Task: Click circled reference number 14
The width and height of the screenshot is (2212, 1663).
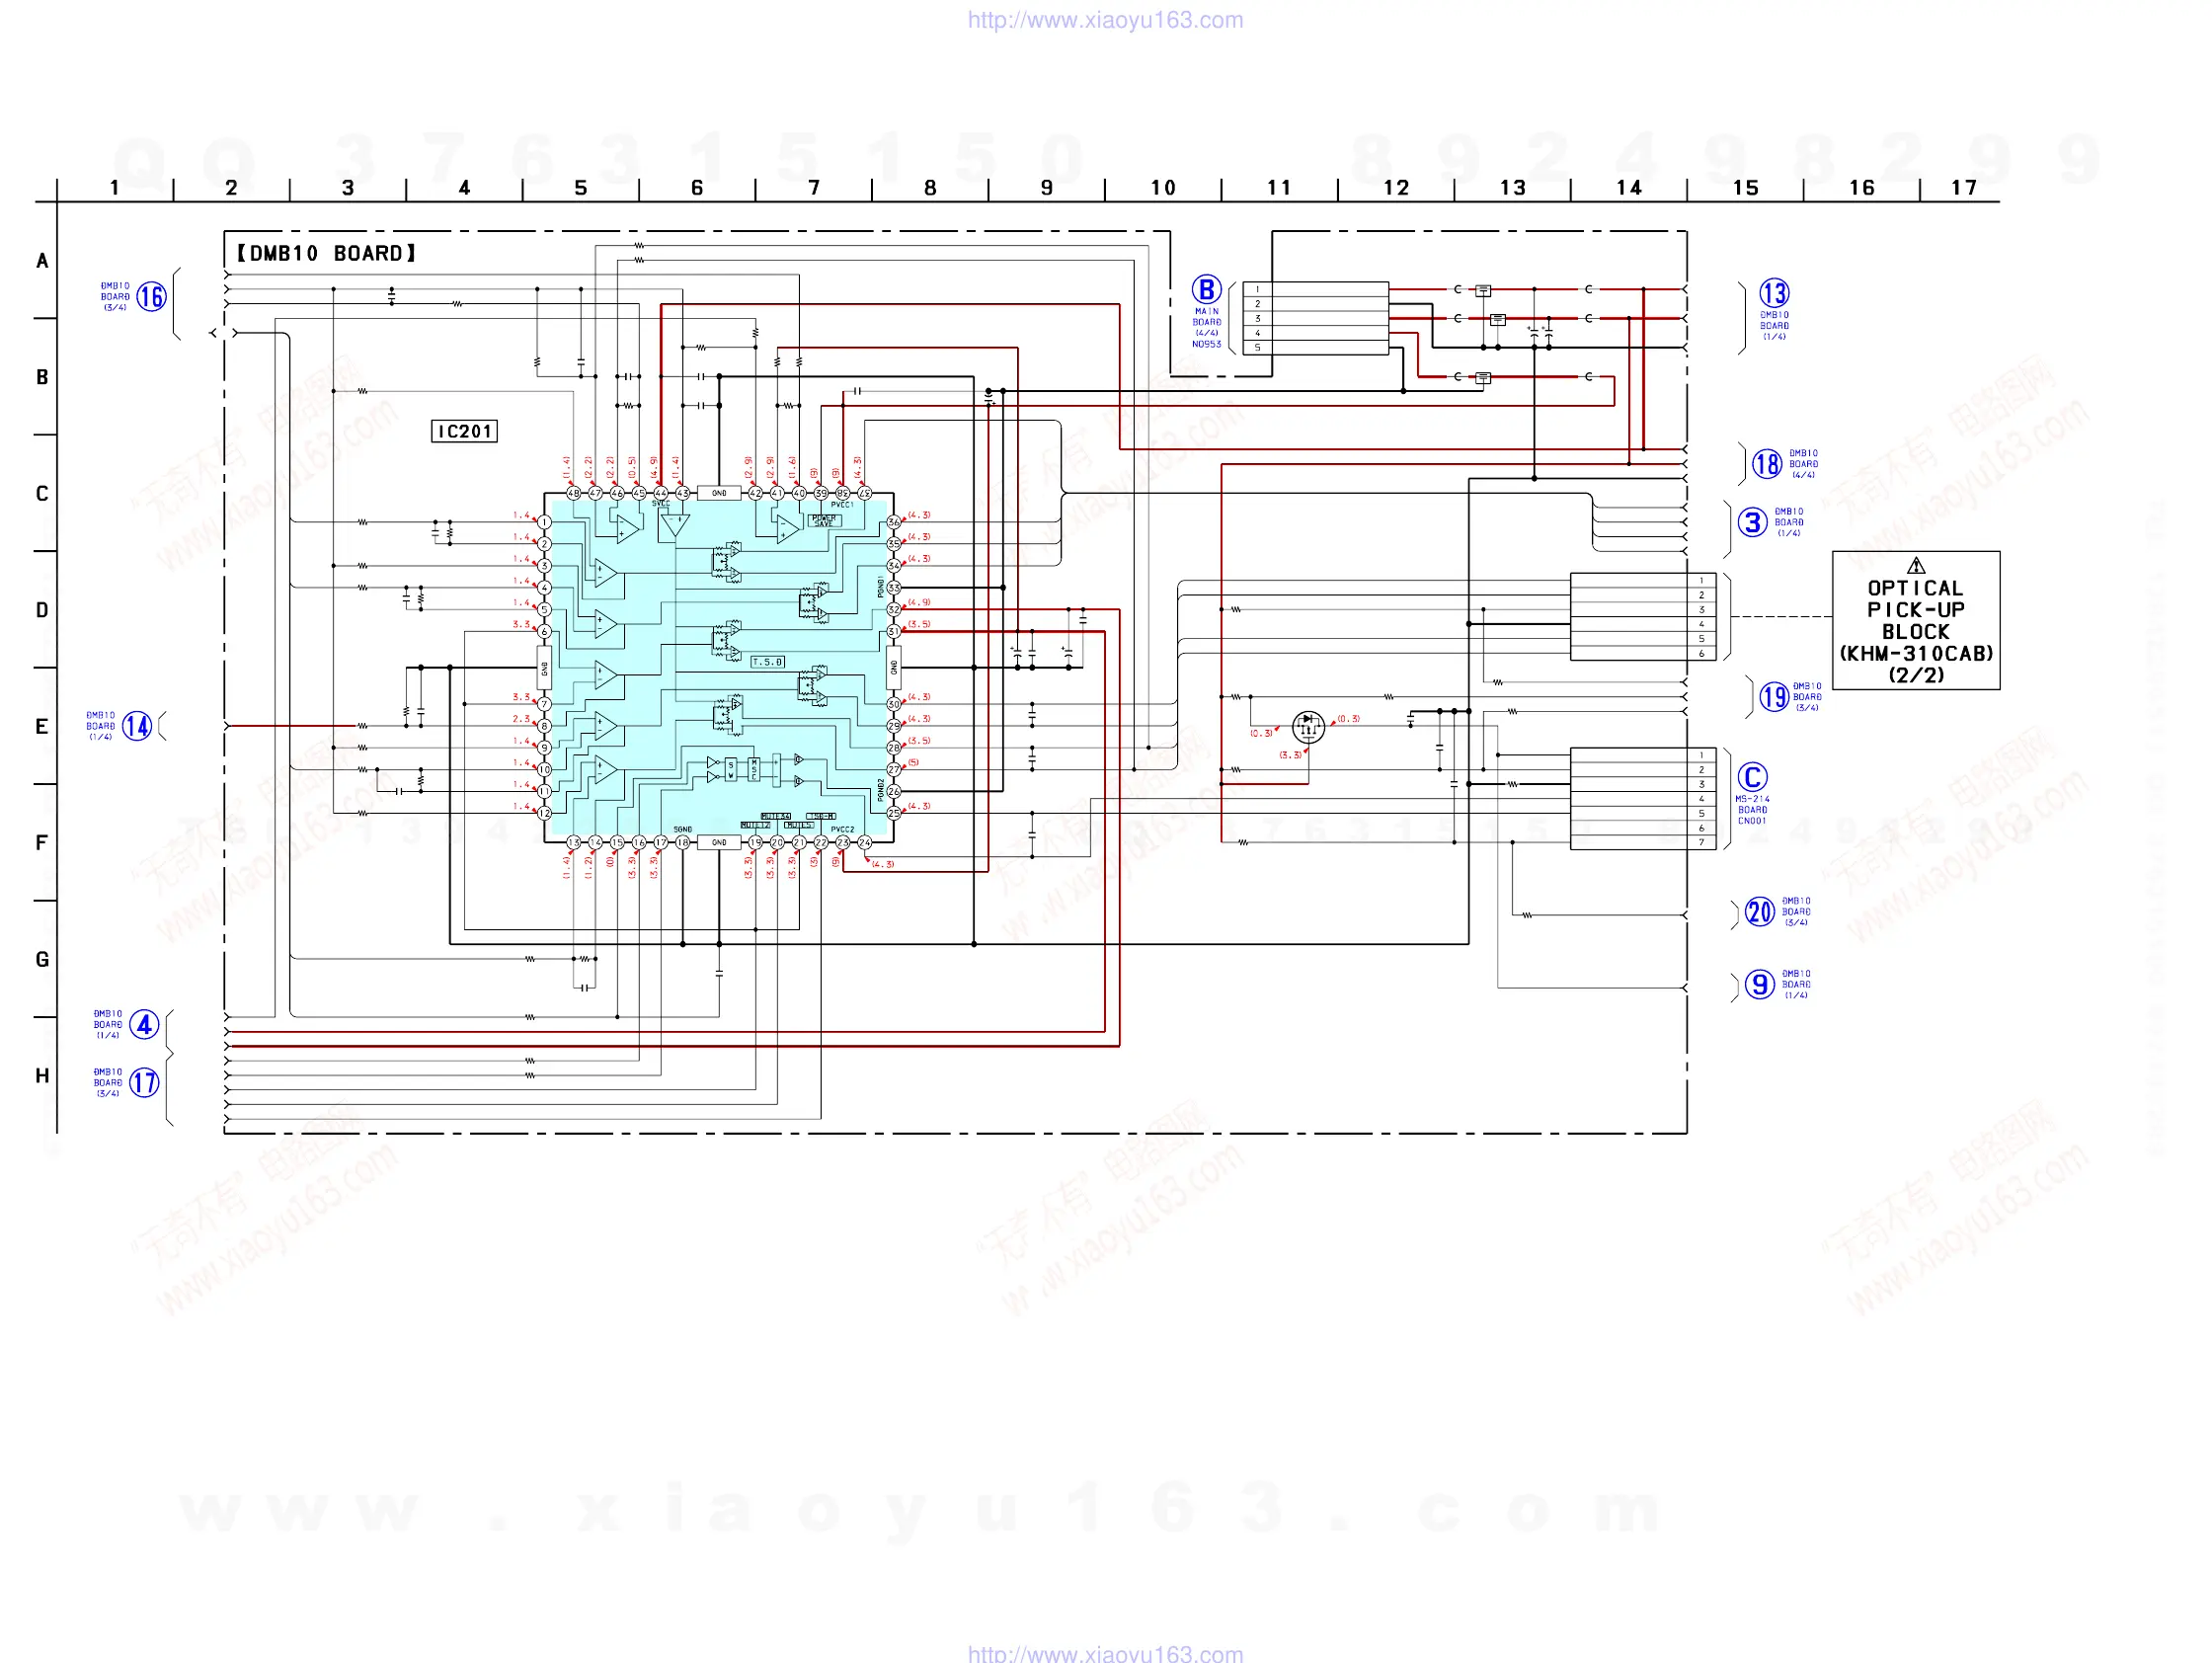Action: coord(137,726)
